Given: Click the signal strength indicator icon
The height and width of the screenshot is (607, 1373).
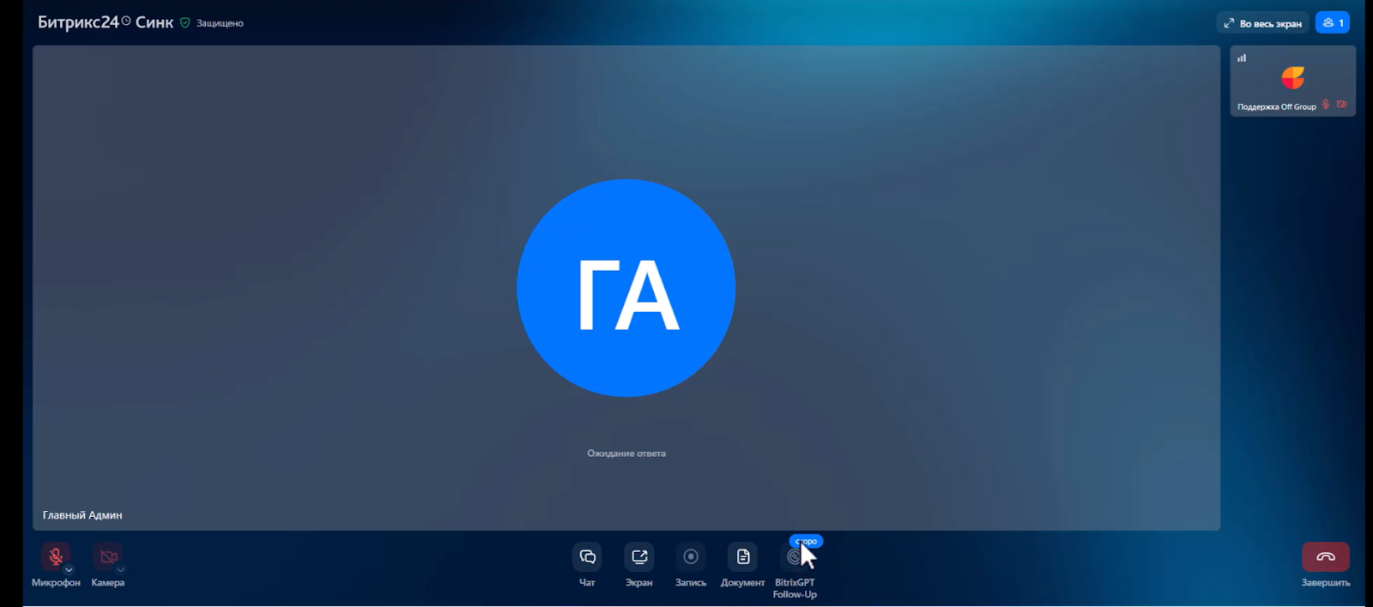Looking at the screenshot, I should coord(1242,57).
